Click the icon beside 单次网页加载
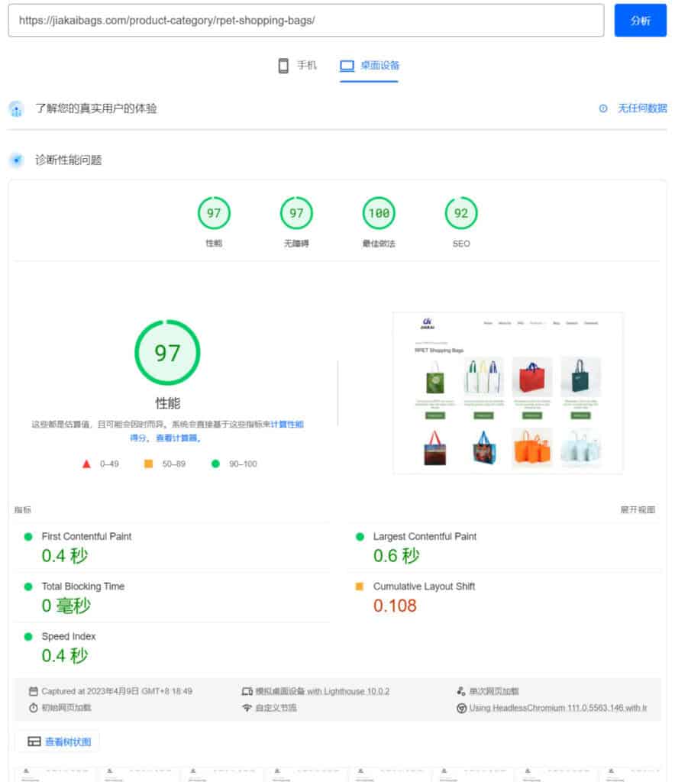The image size is (675, 782). click(461, 691)
